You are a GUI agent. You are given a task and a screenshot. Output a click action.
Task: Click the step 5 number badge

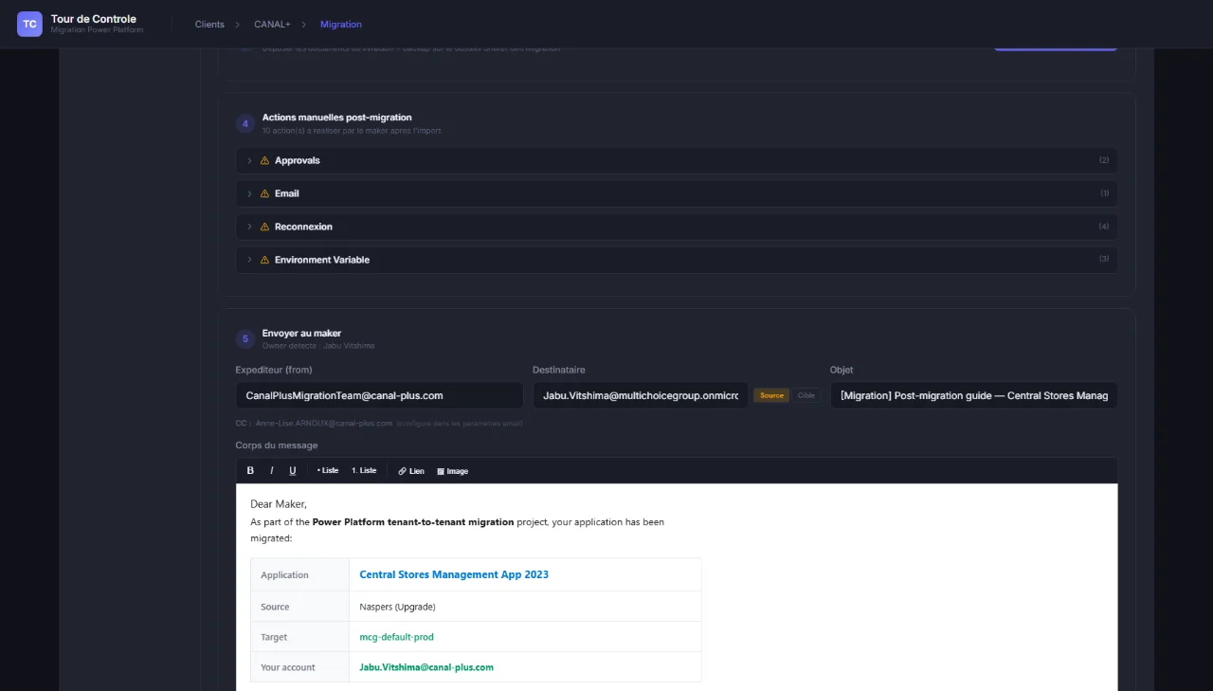tap(245, 338)
